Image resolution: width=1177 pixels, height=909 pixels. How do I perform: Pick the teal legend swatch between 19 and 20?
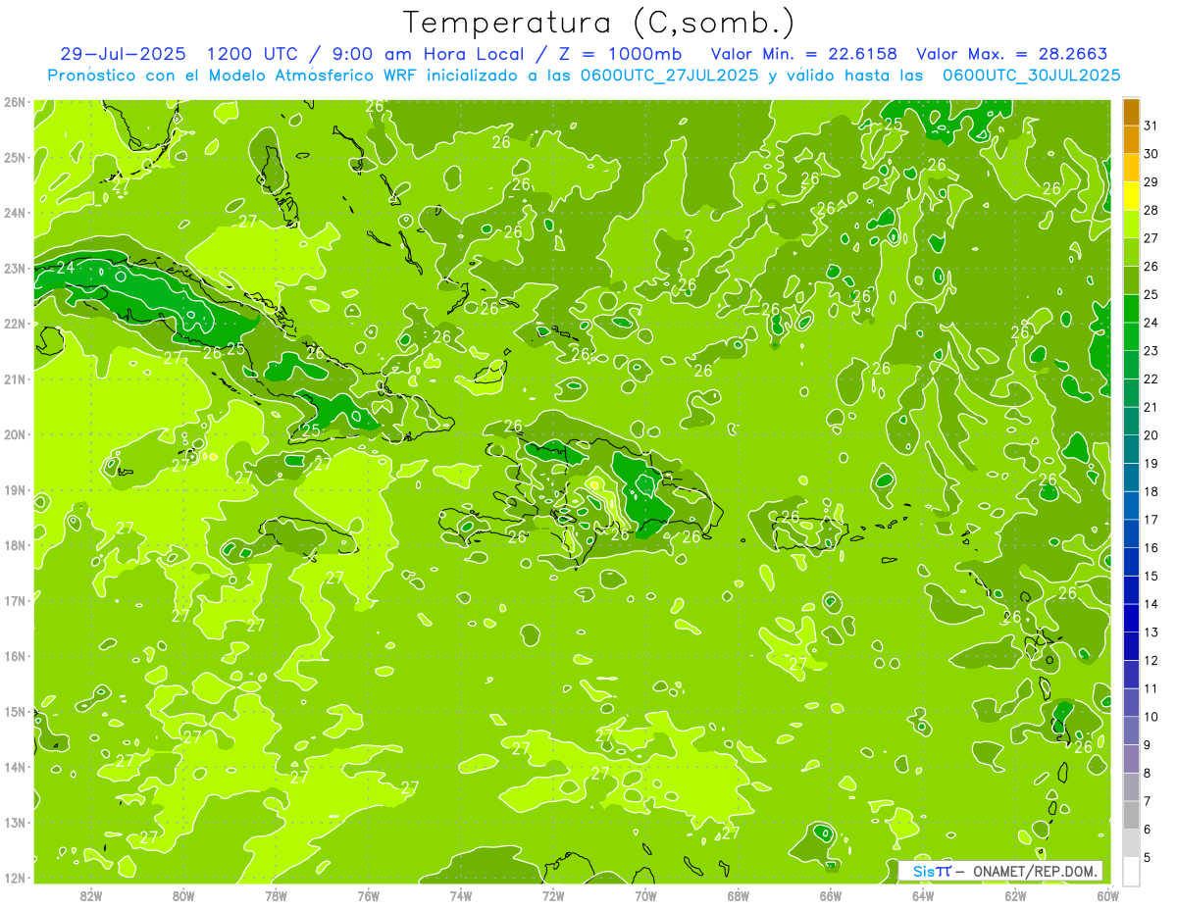[1131, 449]
